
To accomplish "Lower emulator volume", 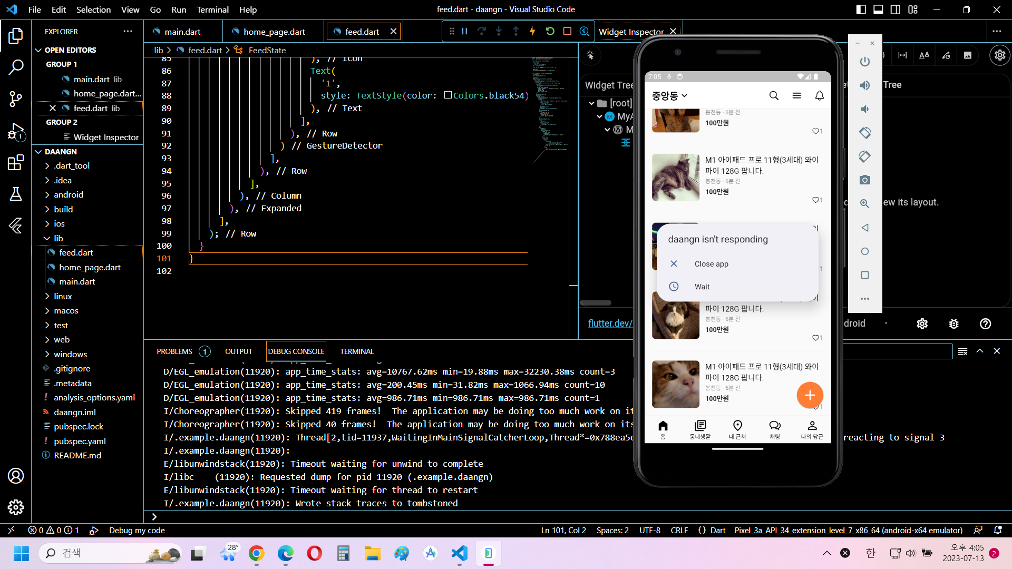I will pyautogui.click(x=864, y=109).
